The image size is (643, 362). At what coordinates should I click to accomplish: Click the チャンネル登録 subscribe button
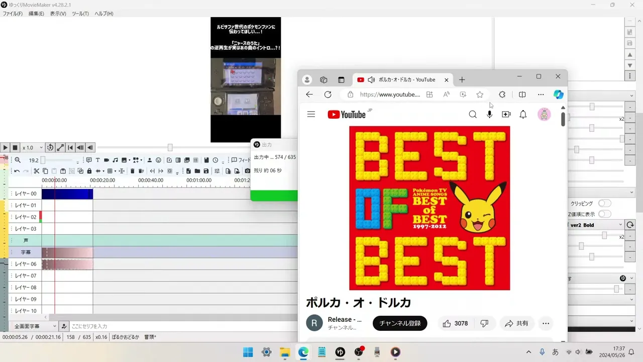[400, 323]
